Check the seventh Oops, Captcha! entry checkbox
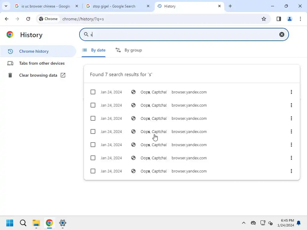Screen dimensions: 307x230 pos(93,171)
